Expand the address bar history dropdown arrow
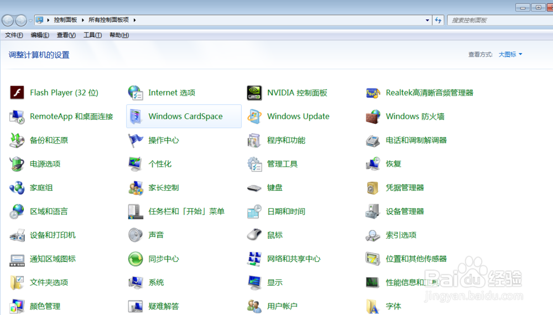This screenshot has width=553, height=315. coord(427,20)
